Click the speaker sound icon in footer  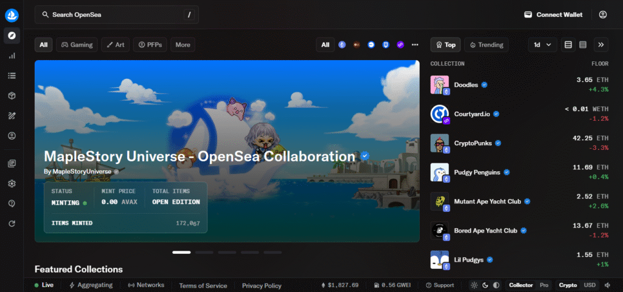608,285
